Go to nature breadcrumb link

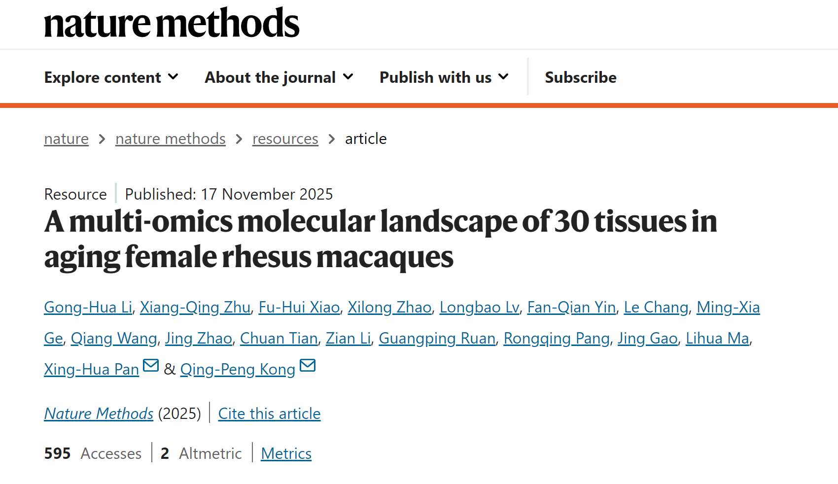[x=67, y=139]
